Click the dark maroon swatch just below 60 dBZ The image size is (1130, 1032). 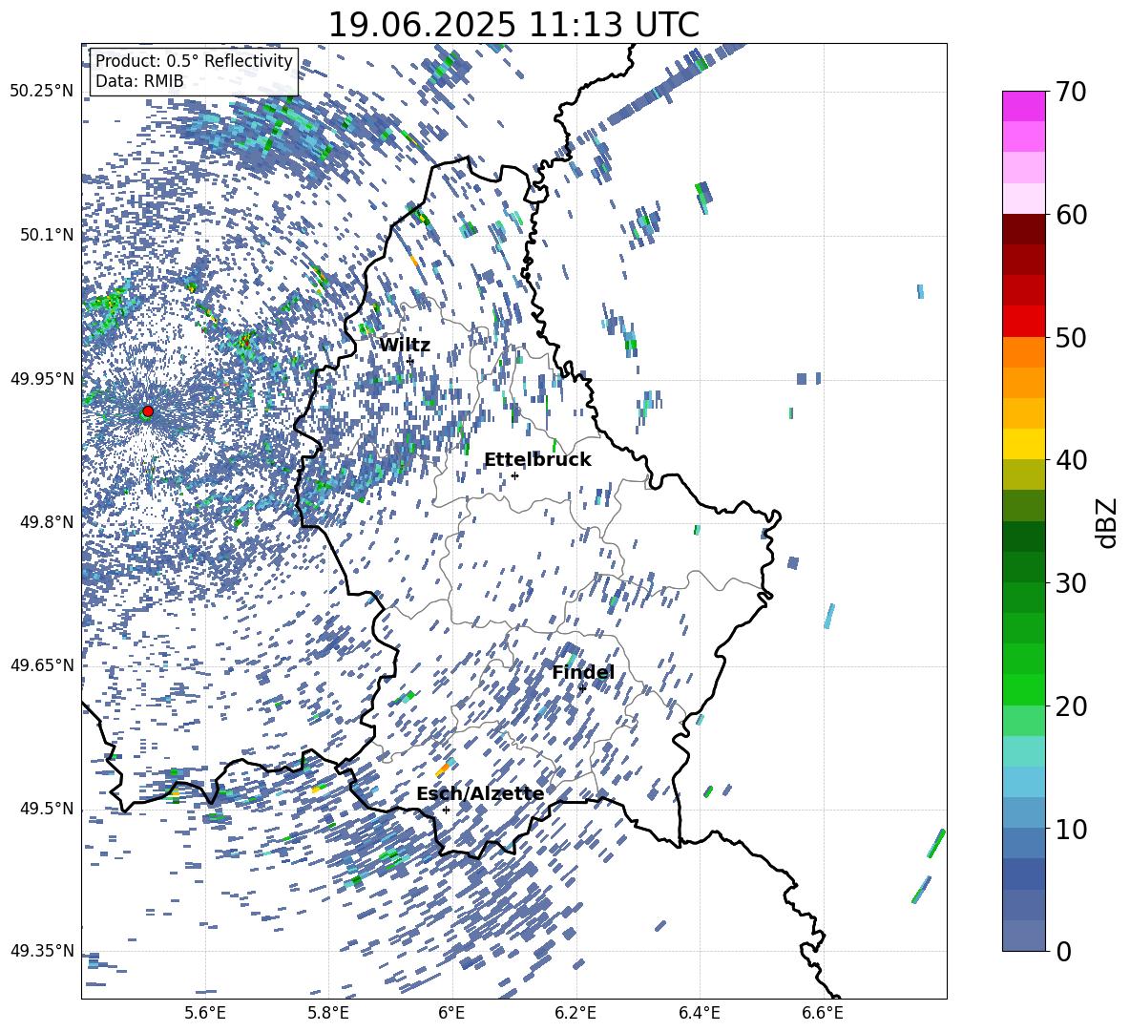pos(1023,229)
